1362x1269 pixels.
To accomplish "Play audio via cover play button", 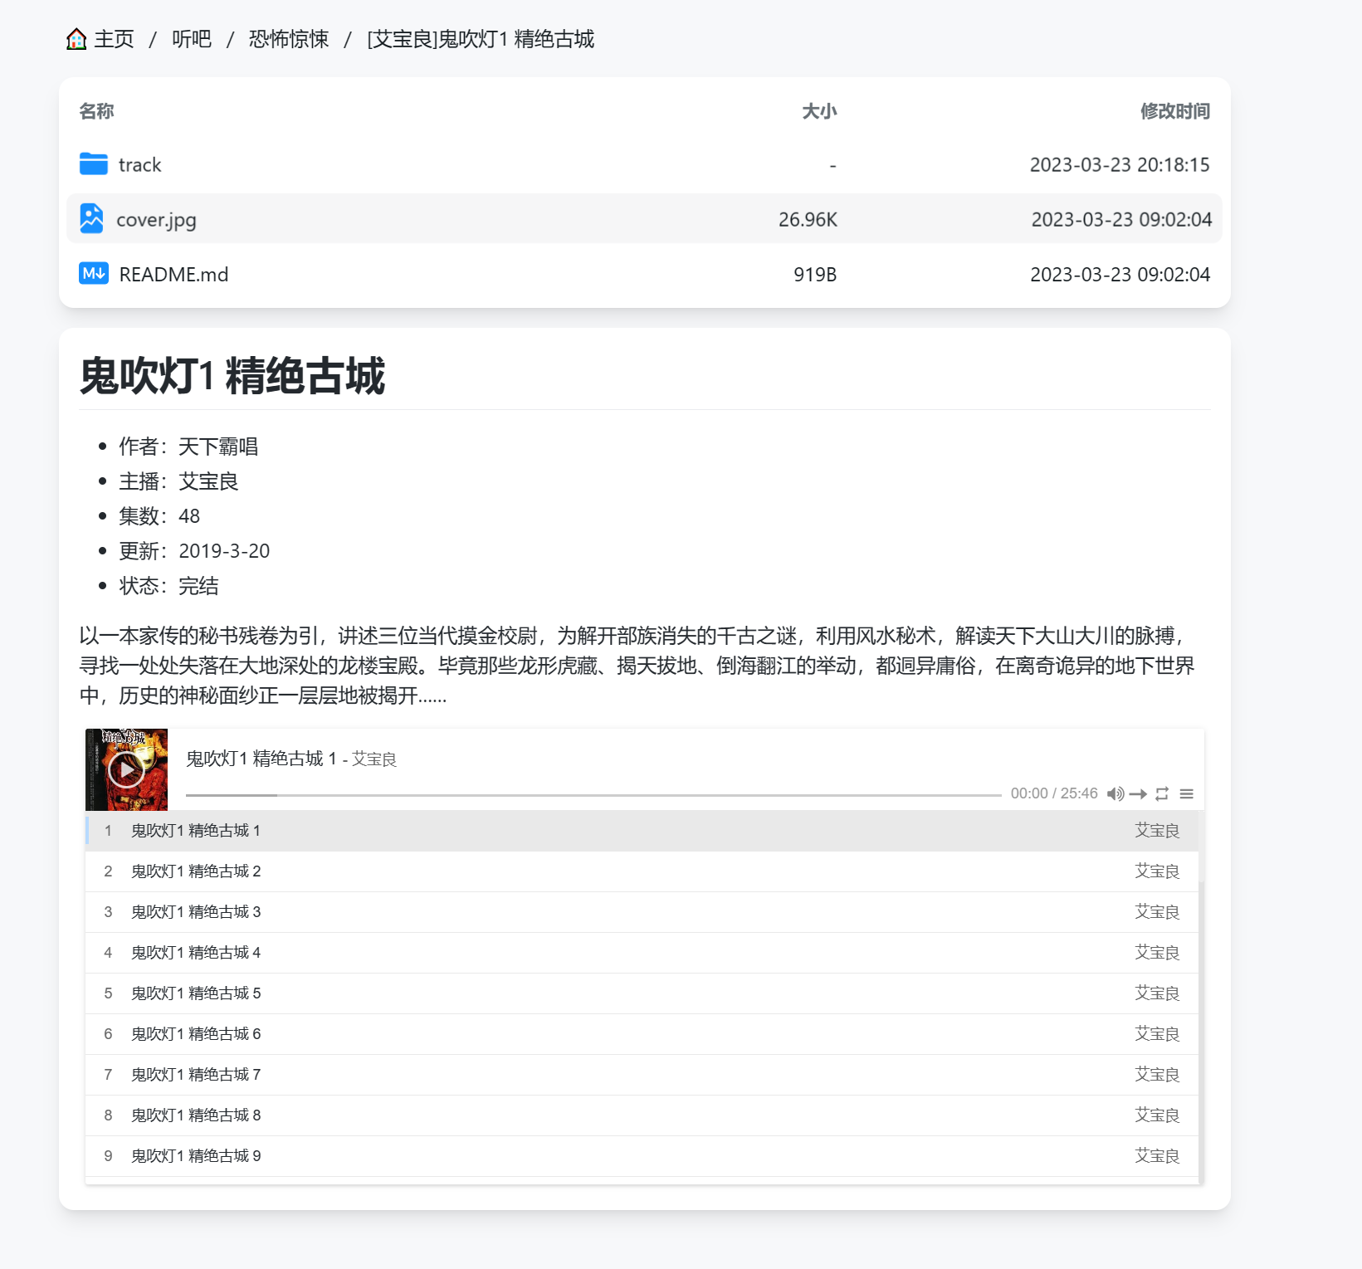I will 126,770.
